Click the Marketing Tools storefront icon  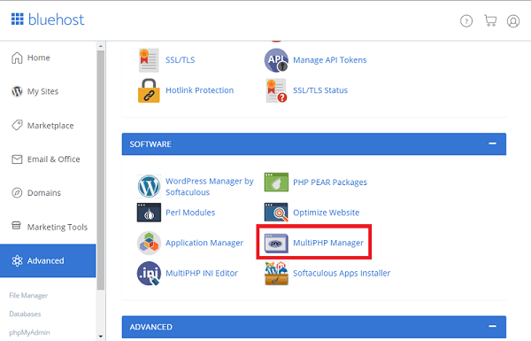16,225
